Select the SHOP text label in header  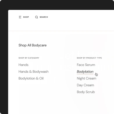tap(26, 17)
